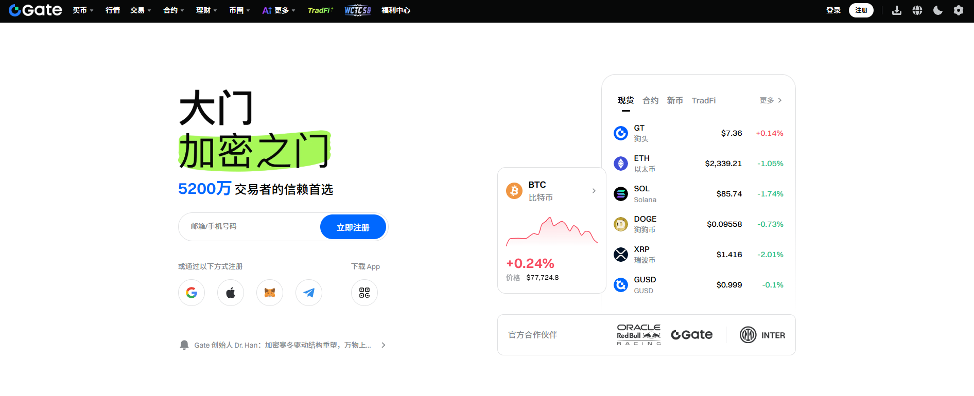This screenshot has height=396, width=974.
Task: Click the ETH coin icon
Action: pyautogui.click(x=621, y=164)
